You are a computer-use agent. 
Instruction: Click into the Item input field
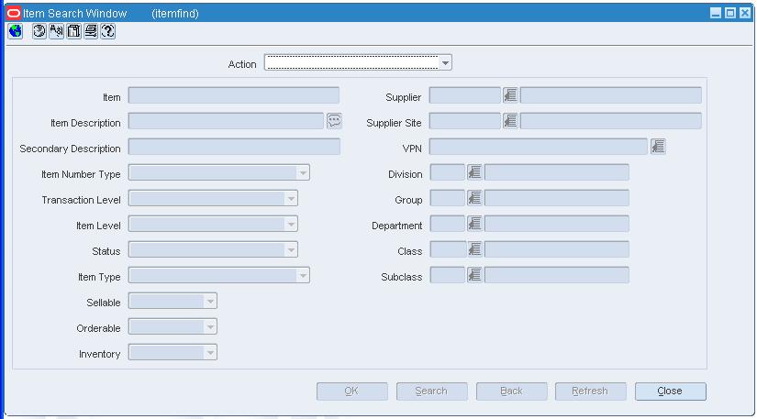(x=234, y=95)
